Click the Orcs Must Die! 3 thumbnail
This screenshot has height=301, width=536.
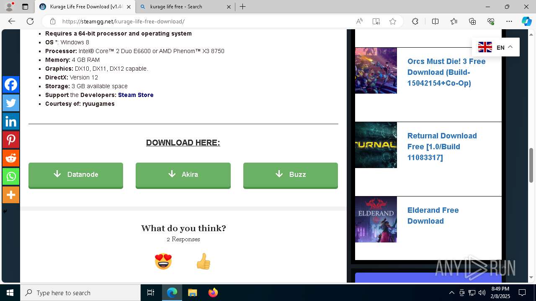point(376,70)
